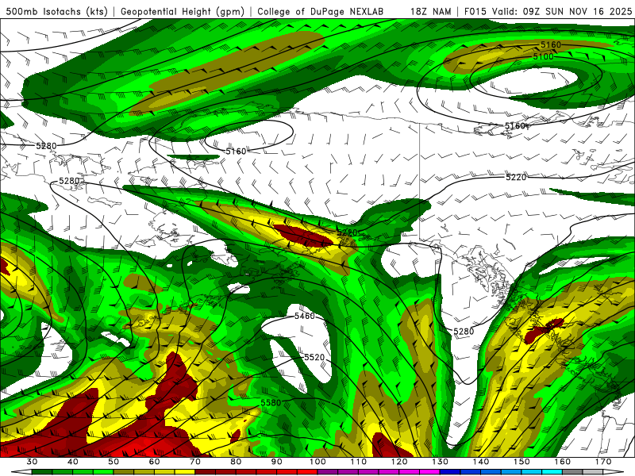Click the dark red 70-75 kt colorbar swatch
The width and height of the screenshot is (635, 476).
pos(206,472)
